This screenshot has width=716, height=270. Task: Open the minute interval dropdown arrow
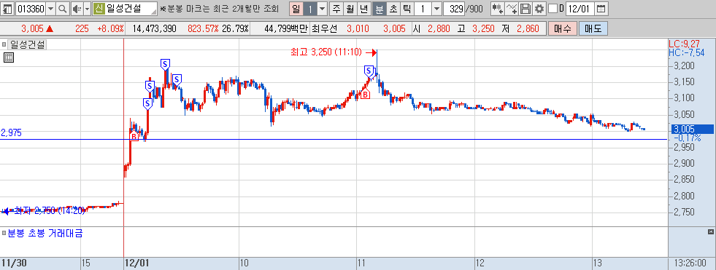[x=436, y=8]
